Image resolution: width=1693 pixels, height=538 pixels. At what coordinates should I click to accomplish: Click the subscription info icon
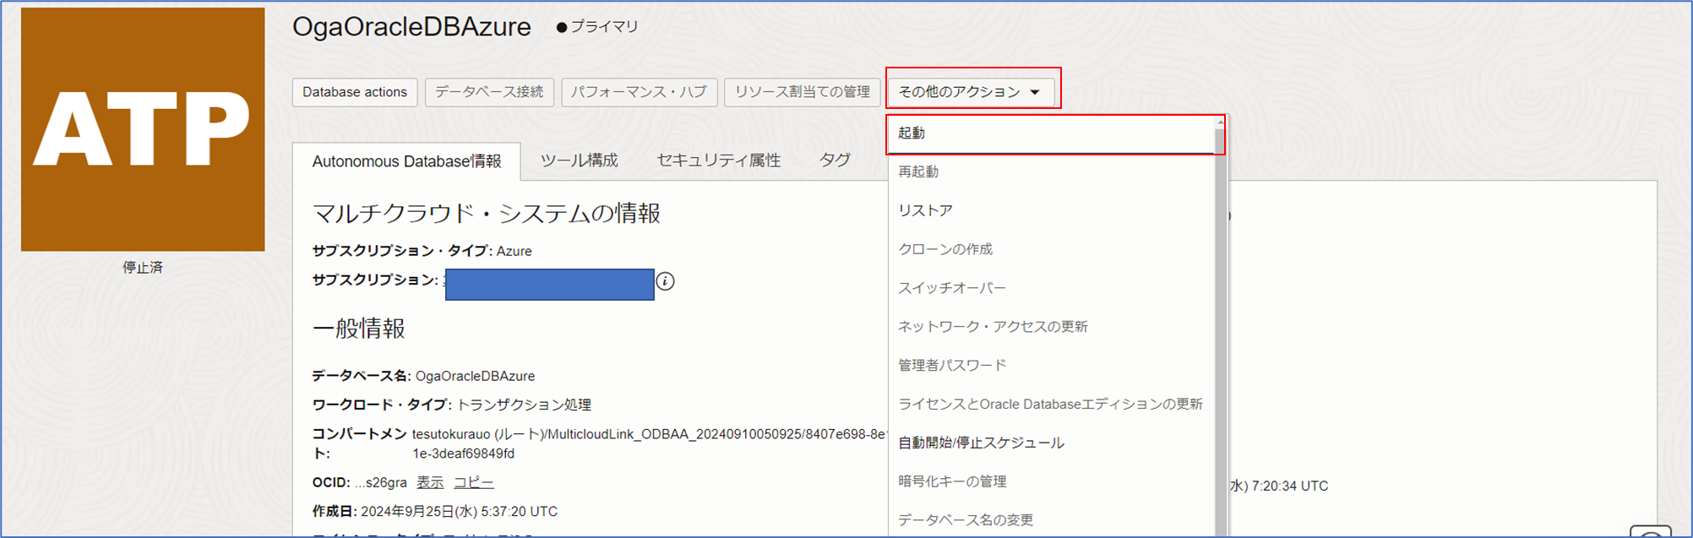tap(665, 281)
